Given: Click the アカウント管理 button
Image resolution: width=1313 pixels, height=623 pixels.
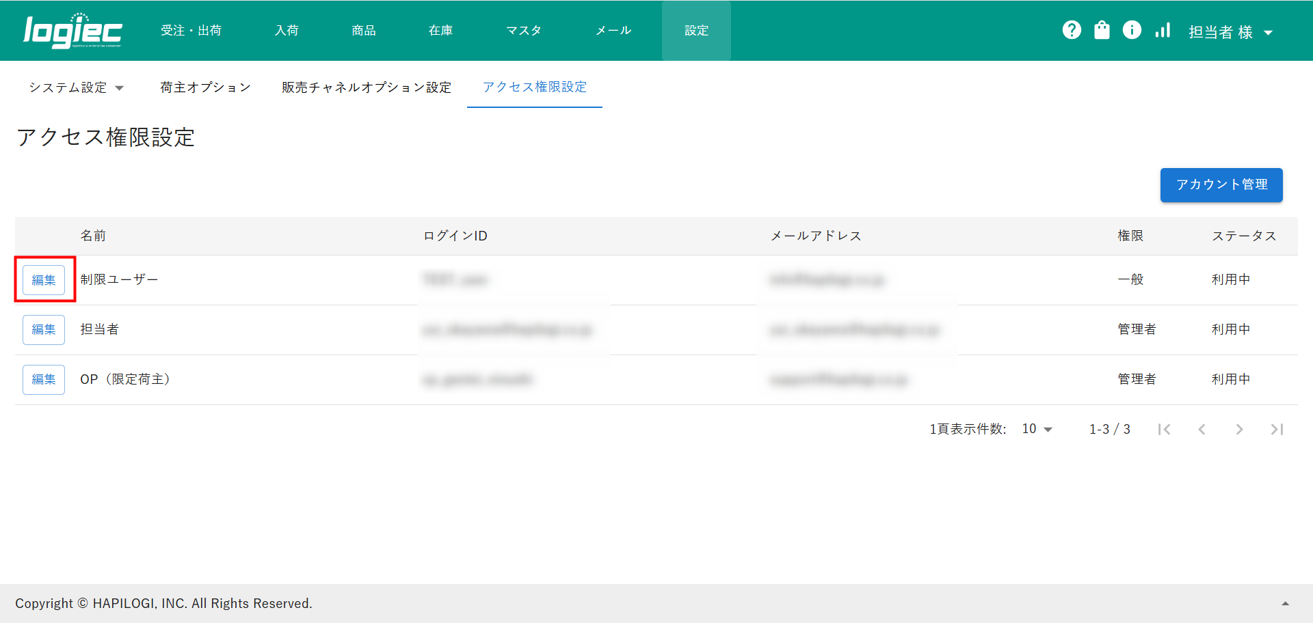Looking at the screenshot, I should pos(1221,185).
